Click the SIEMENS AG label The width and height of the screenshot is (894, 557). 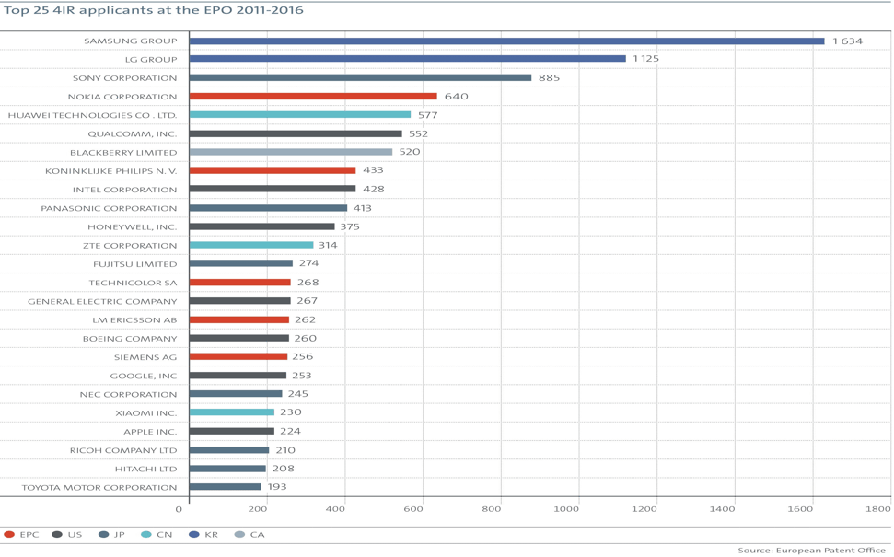point(145,357)
